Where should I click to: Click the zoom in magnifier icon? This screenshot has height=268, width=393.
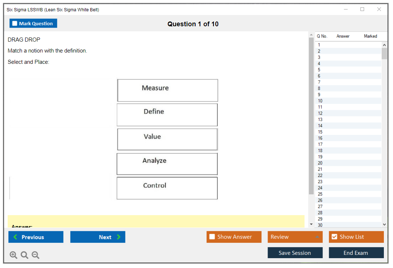(14, 255)
